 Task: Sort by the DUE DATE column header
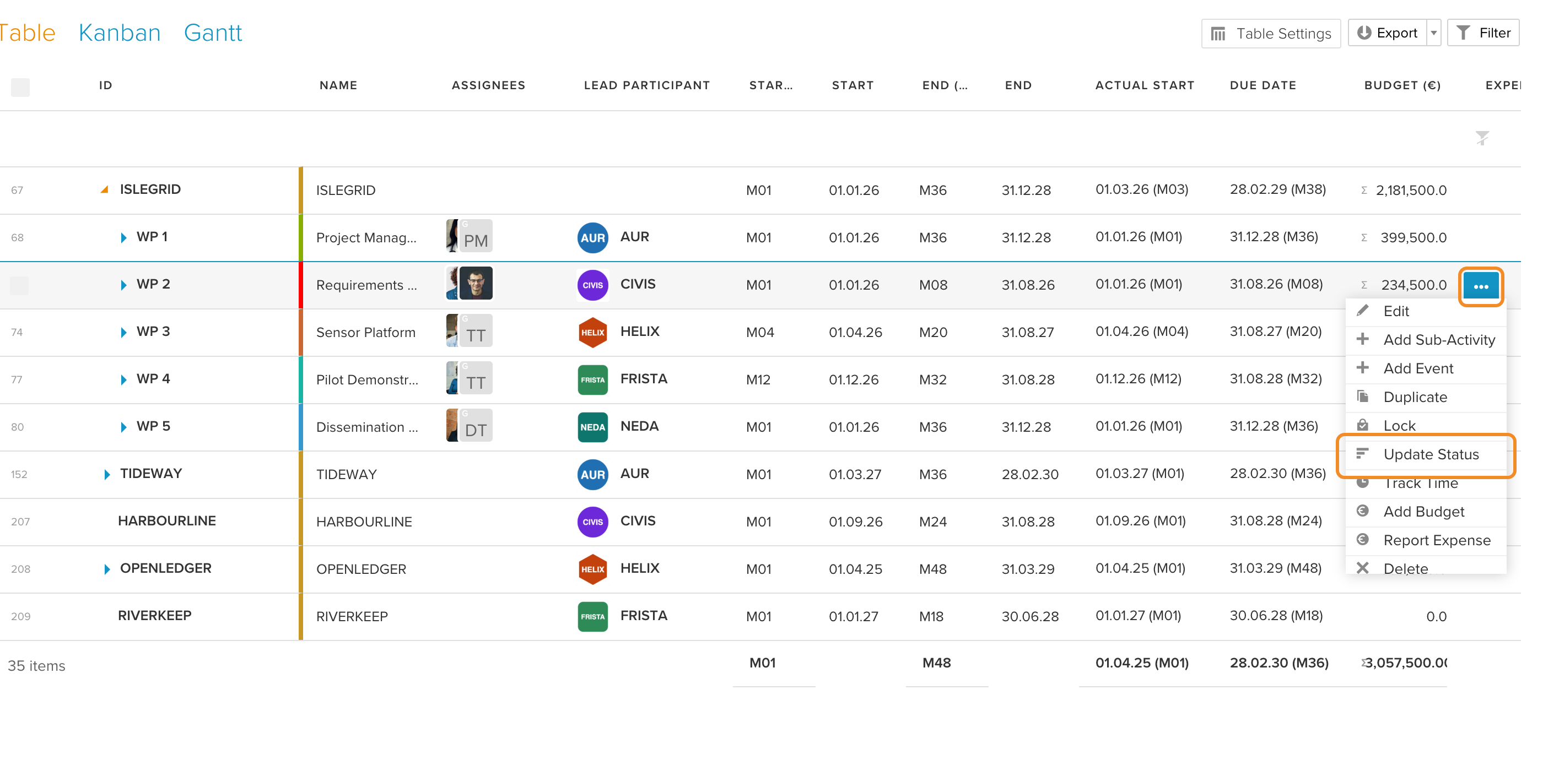click(x=1263, y=85)
